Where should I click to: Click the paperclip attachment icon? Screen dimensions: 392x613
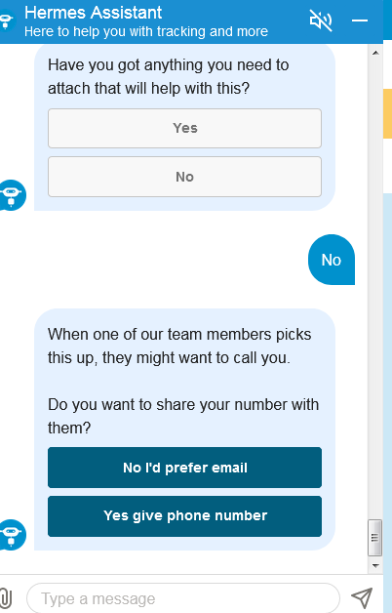pos(6,597)
